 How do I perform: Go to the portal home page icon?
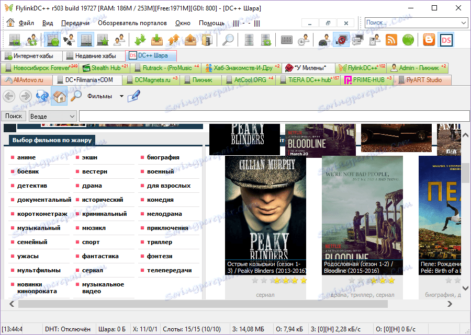coord(59,96)
